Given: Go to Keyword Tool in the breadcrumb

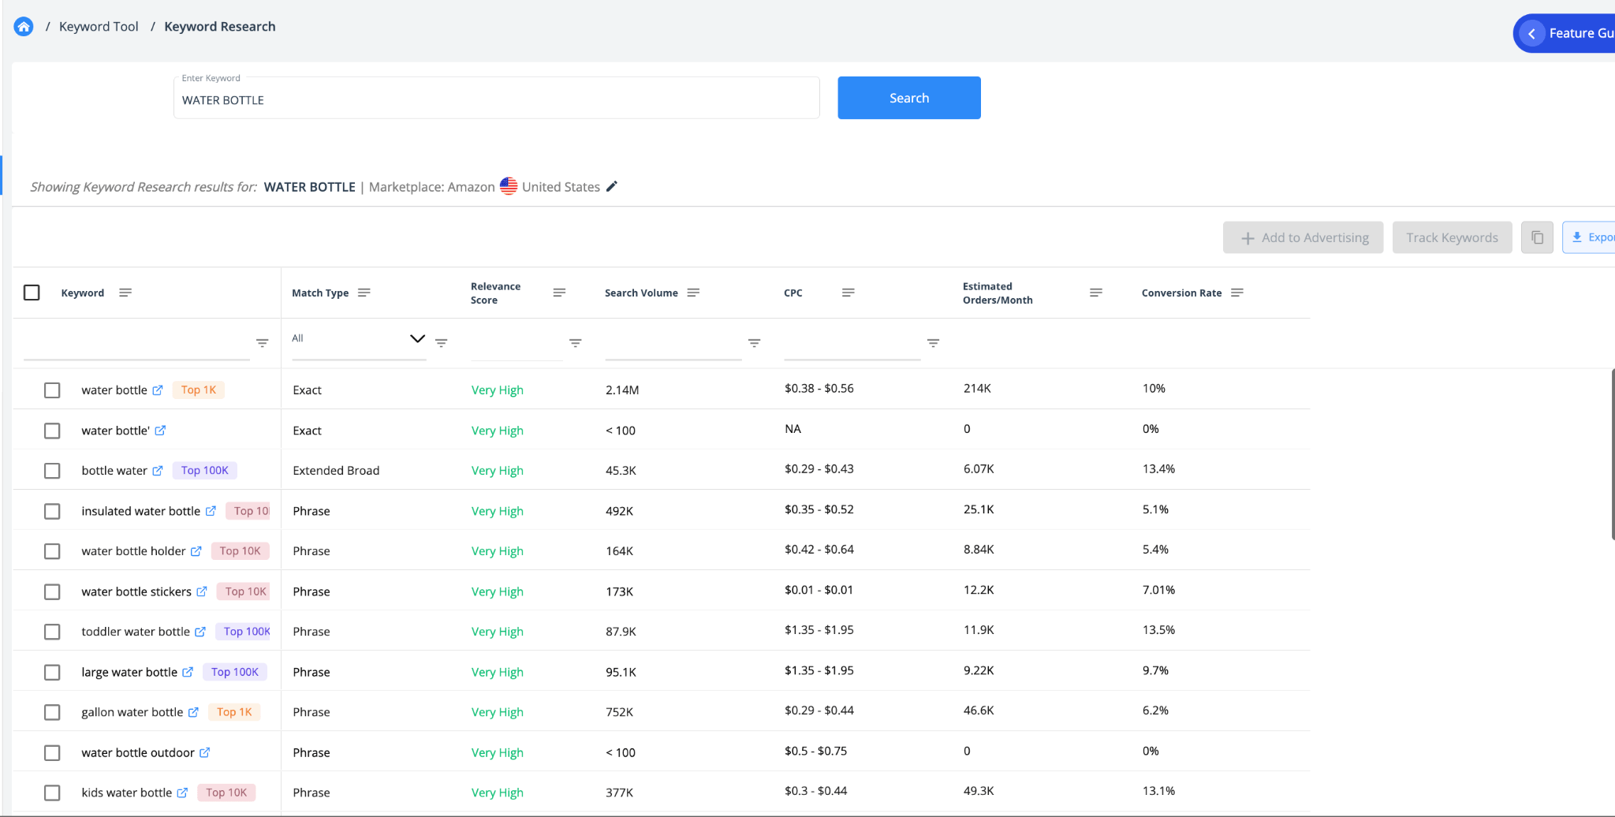Looking at the screenshot, I should click(98, 26).
